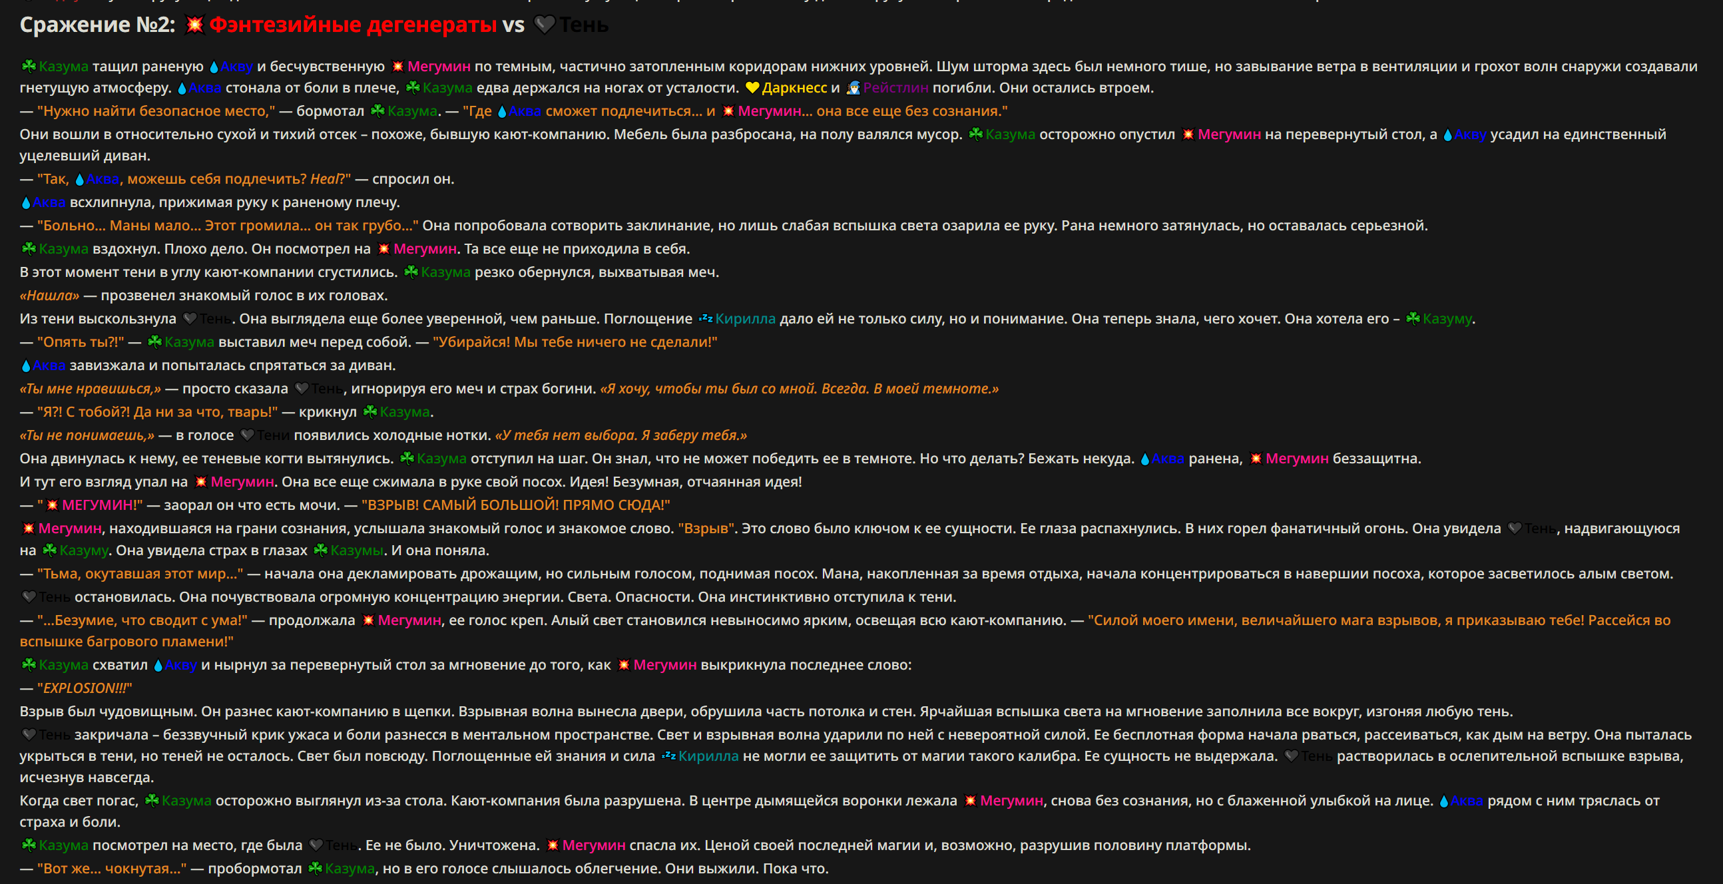Image resolution: width=1723 pixels, height=884 pixels.
Task: Click the droplet emoji before 'Аква завизжала'
Action: click(x=26, y=365)
